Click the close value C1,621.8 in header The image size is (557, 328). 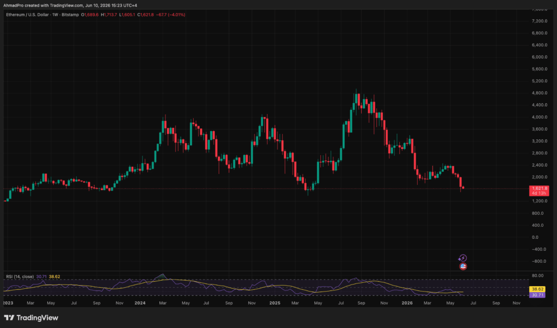[x=146, y=15]
